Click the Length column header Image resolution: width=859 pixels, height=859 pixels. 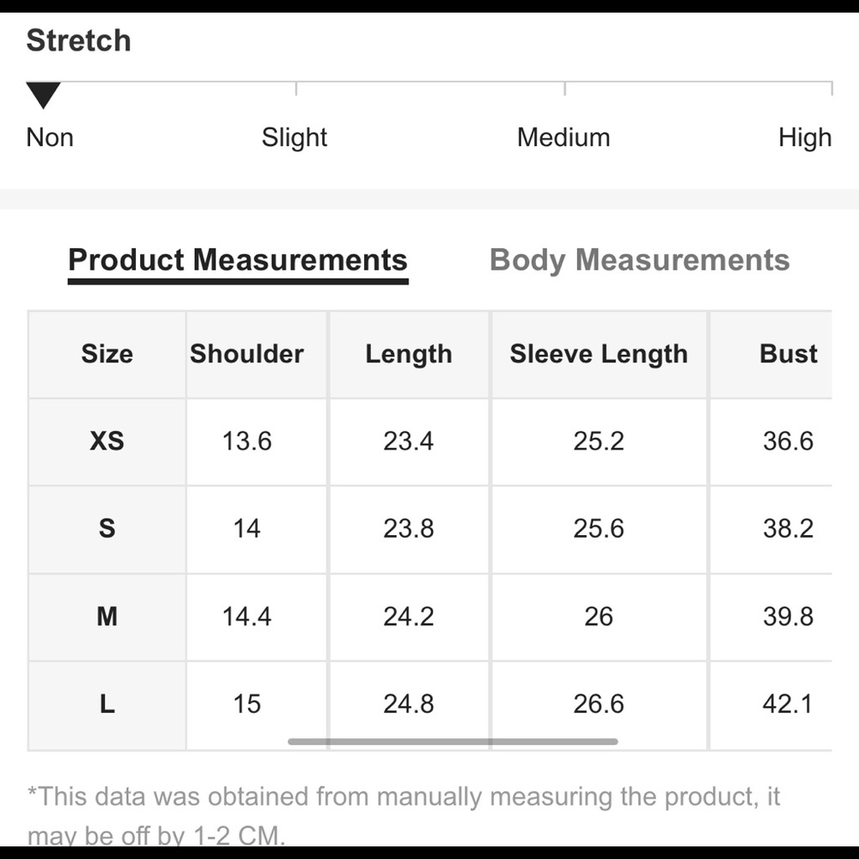pos(409,354)
